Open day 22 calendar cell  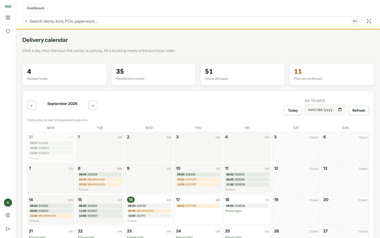pyautogui.click(x=100, y=232)
